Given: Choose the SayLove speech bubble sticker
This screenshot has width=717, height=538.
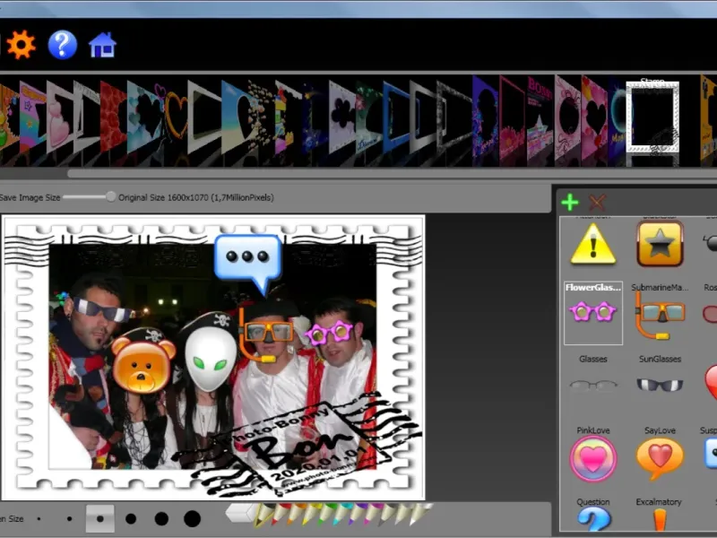Looking at the screenshot, I should point(660,457).
